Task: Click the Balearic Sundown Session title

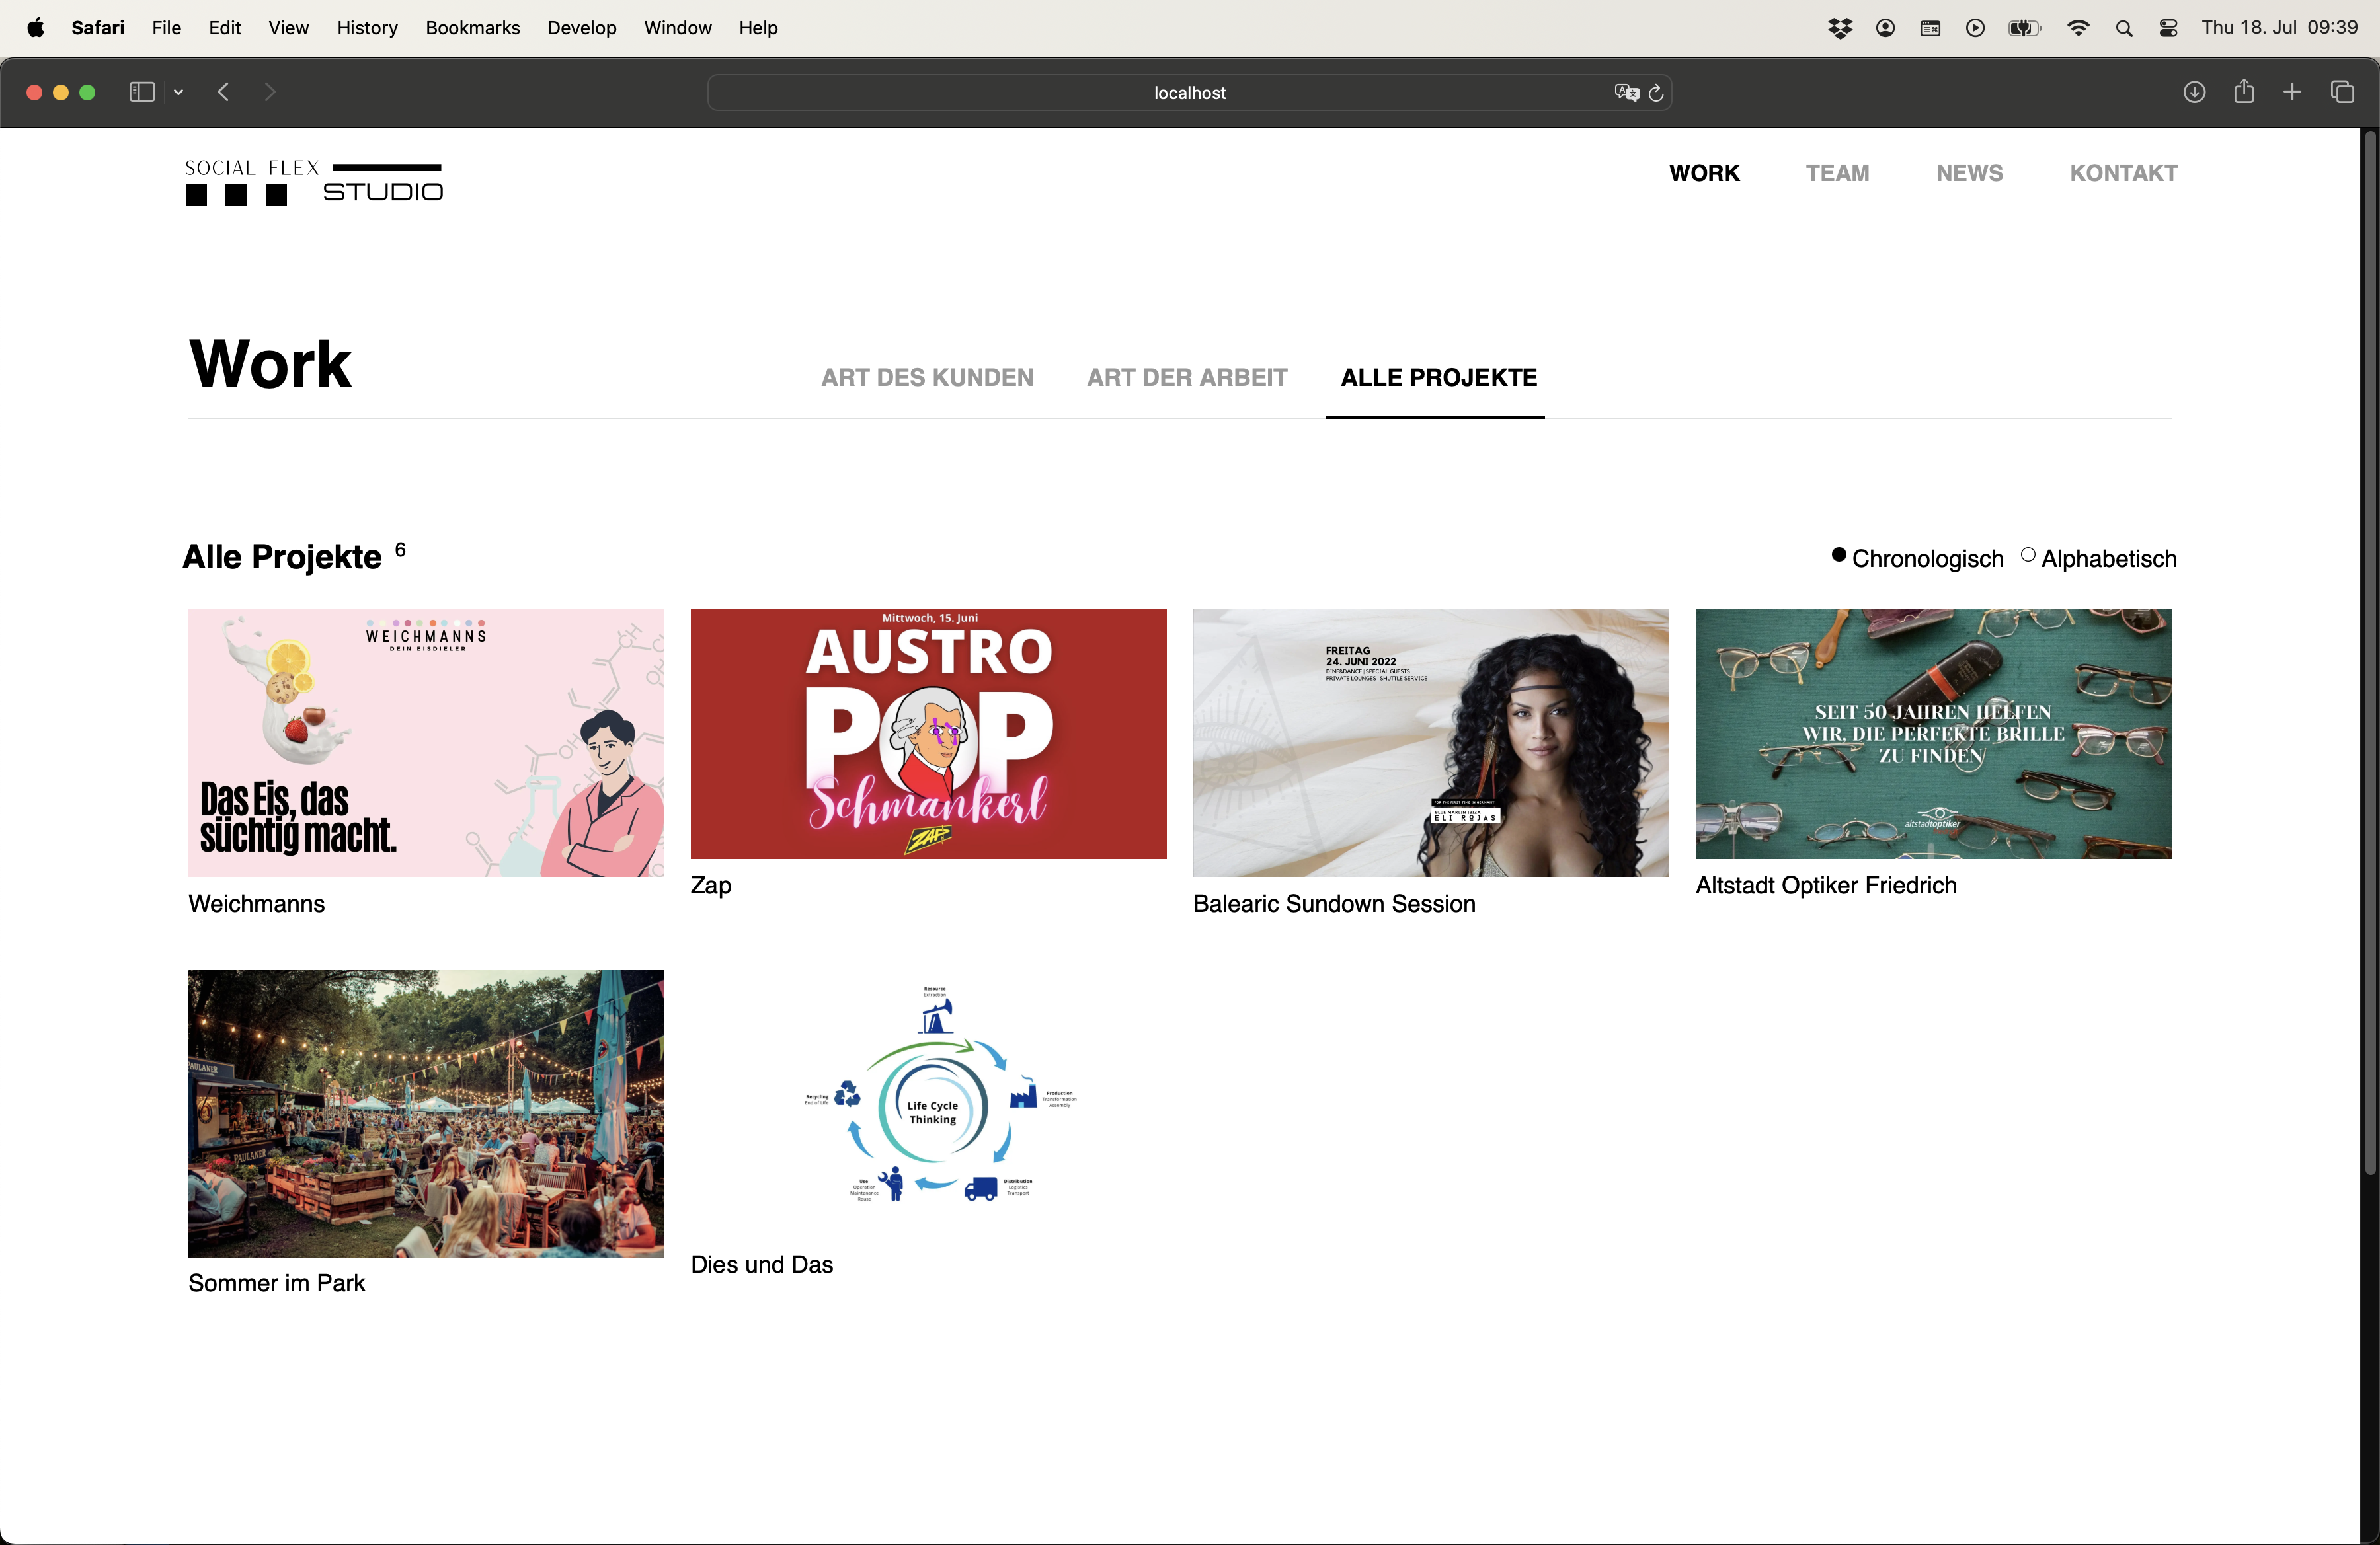Action: pyautogui.click(x=1334, y=903)
